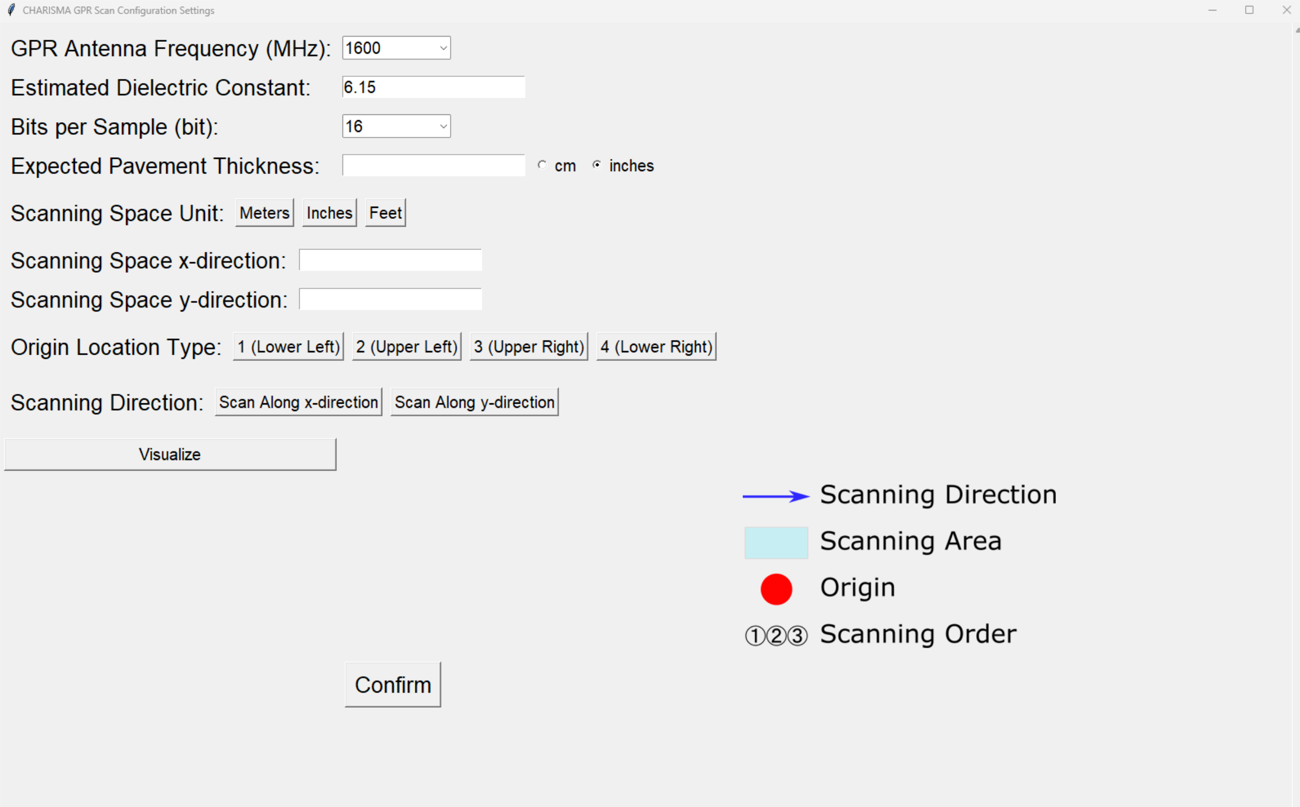Focus the Scanning Space x-direction field
Image resolution: width=1300 pixels, height=807 pixels.
tap(390, 260)
